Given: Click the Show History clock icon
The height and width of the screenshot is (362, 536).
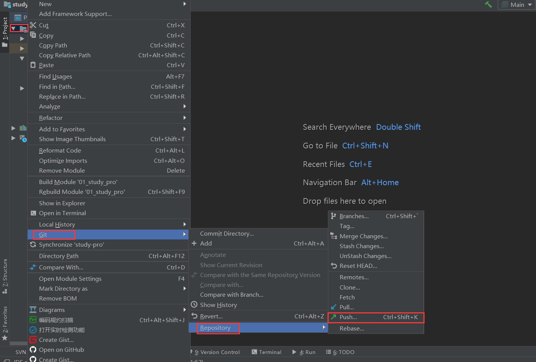Looking at the screenshot, I should [194, 304].
